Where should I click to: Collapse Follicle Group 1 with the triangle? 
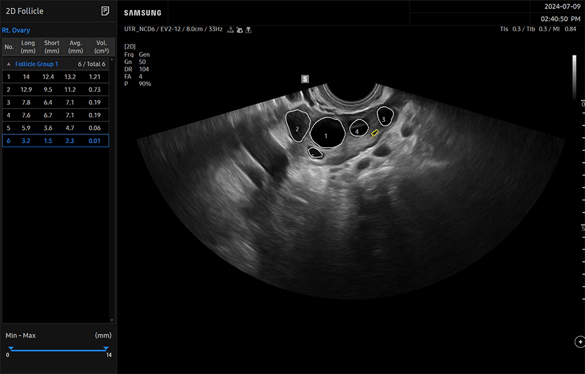9,64
